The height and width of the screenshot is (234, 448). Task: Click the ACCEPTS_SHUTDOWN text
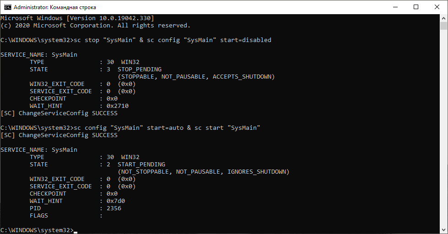click(243, 77)
